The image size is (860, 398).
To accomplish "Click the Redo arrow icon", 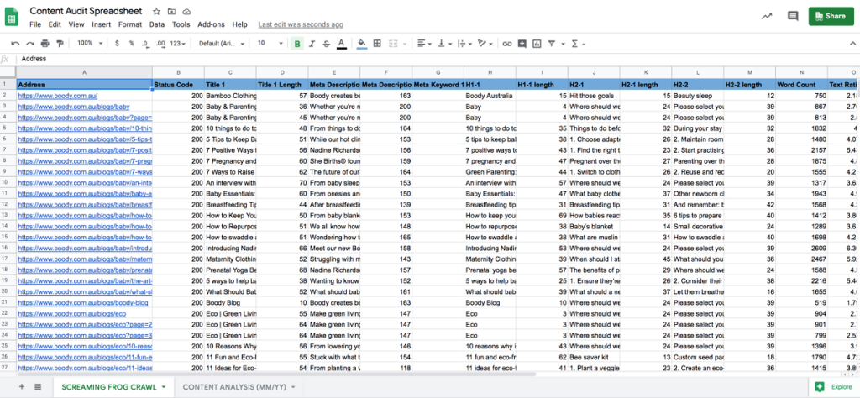I will [x=30, y=44].
